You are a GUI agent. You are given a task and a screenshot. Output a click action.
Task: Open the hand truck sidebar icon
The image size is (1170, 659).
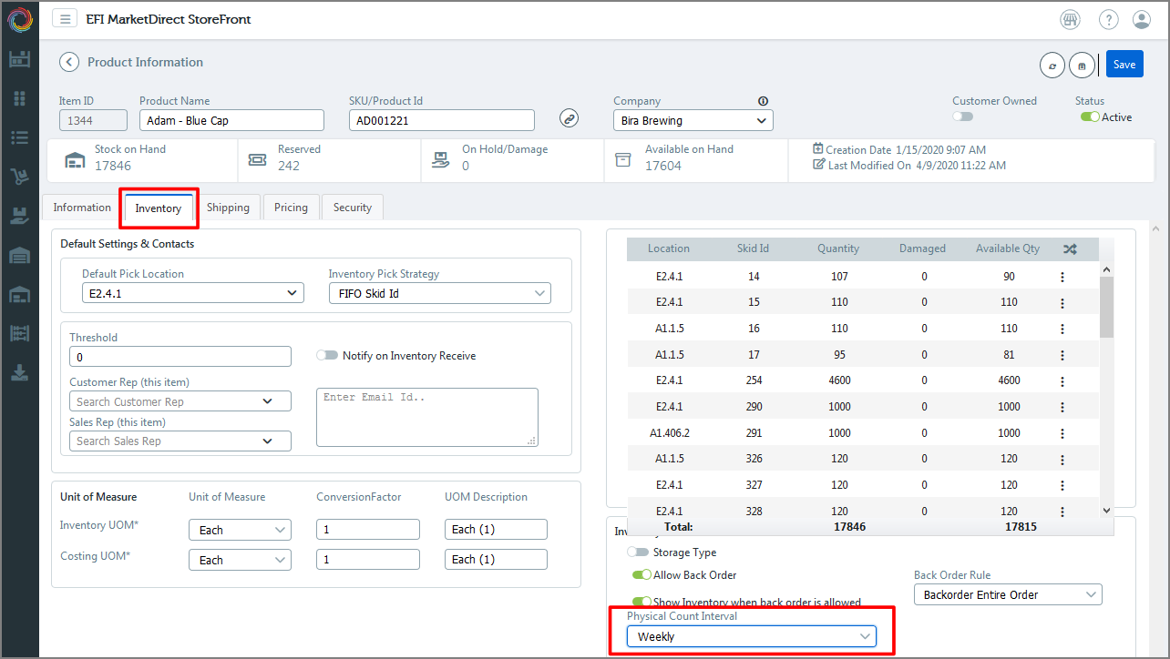(19, 177)
